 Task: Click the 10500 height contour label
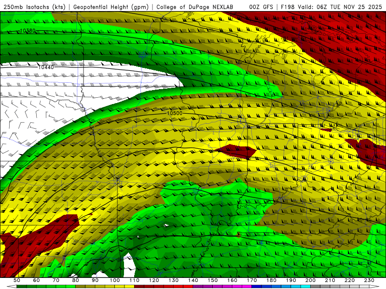175,113
